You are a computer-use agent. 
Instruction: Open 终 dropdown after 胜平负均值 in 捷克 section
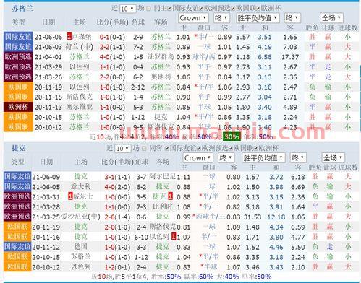(298, 158)
